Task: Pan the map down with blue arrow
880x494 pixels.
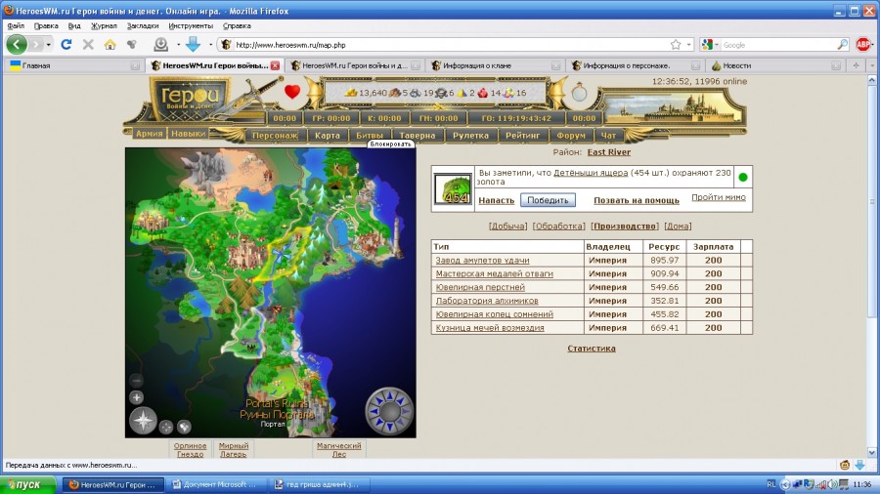Action: 389,428
